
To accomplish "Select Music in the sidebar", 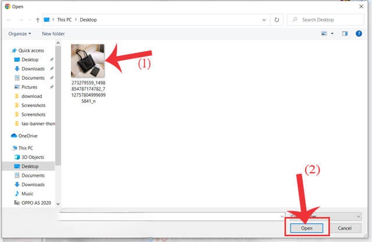I will pyautogui.click(x=27, y=194).
